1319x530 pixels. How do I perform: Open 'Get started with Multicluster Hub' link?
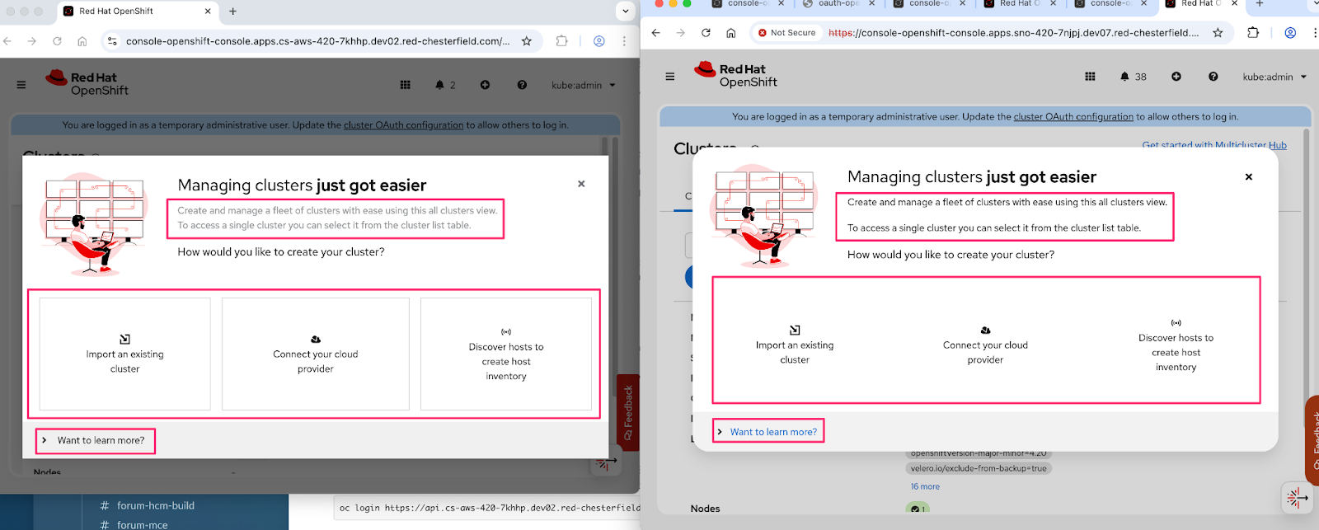pos(1214,145)
